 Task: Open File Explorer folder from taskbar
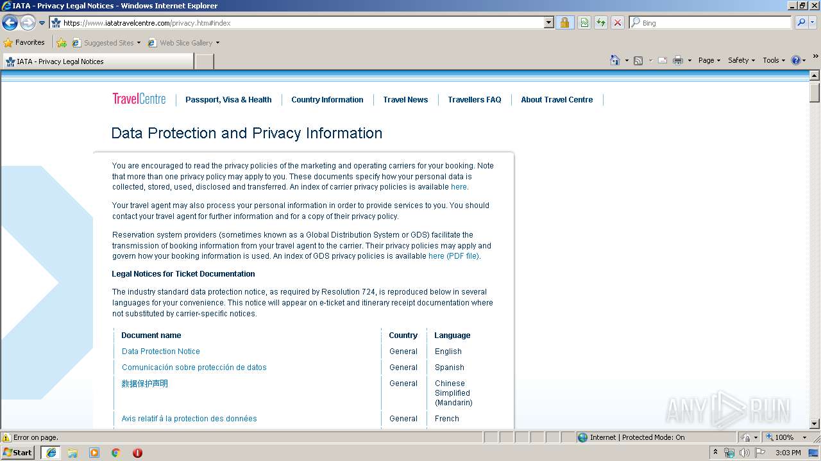pos(72,453)
